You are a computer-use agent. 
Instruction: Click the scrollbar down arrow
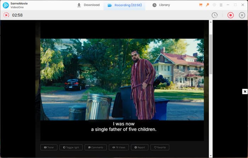click(x=211, y=156)
